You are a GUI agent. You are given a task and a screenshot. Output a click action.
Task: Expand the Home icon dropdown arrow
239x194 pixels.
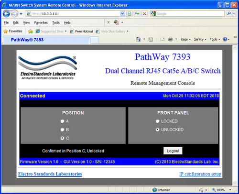(x=144, y=39)
